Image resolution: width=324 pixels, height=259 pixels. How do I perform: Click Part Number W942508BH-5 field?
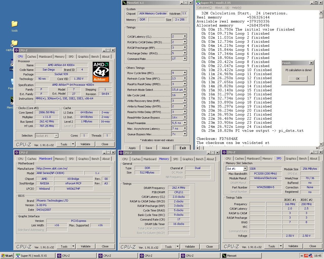(266, 187)
